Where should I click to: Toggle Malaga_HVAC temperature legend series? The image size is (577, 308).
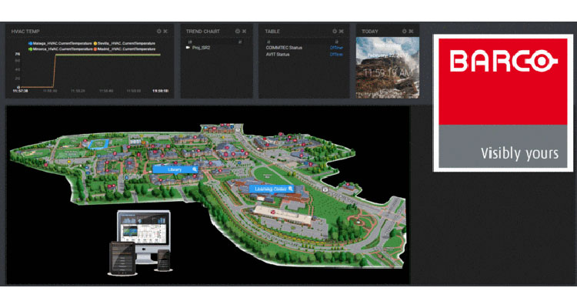(x=60, y=43)
